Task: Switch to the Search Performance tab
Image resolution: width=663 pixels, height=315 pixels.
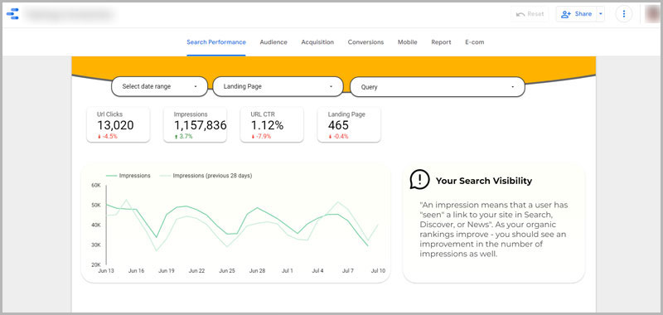Action: coord(216,42)
